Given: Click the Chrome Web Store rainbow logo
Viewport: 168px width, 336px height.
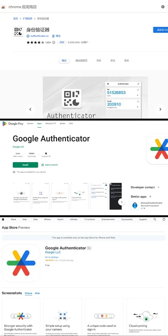Looking at the screenshot, I should pyautogui.click(x=3, y=7).
